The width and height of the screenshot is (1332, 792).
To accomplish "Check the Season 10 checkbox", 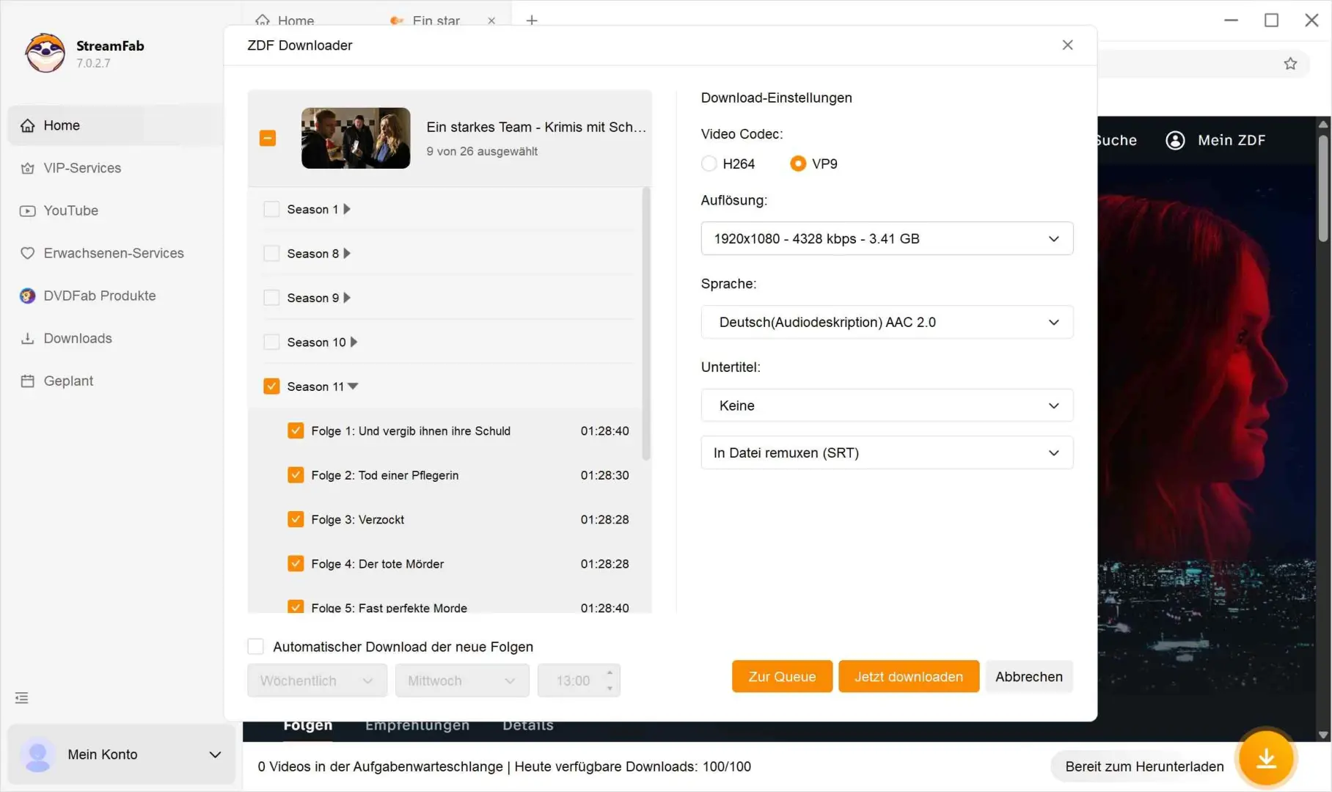I will [x=271, y=342].
